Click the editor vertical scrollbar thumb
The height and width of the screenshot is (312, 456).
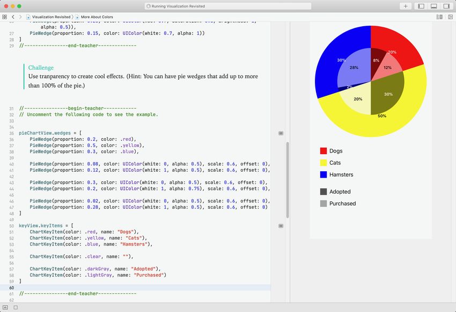(288, 180)
